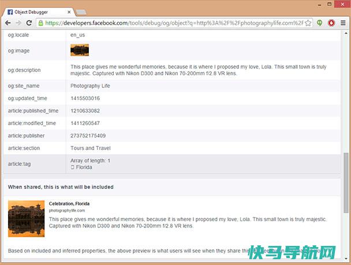Select the Object Debugger tab
The height and width of the screenshot is (265, 351).
coord(39,12)
